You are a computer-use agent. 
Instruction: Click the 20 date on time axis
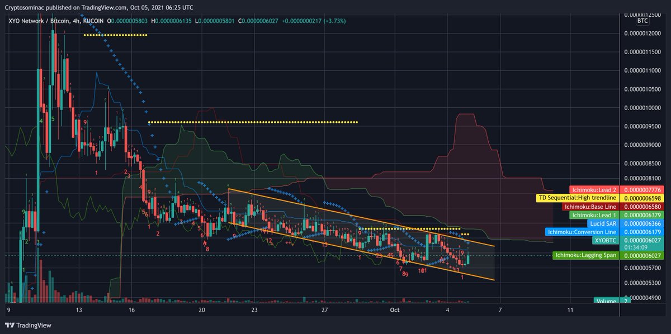(x=202, y=309)
